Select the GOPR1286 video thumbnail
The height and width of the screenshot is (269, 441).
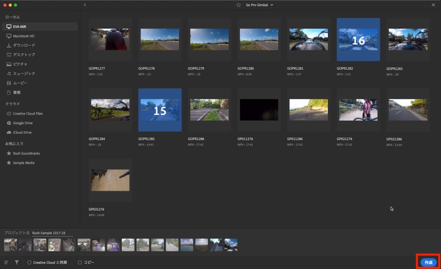pos(209,110)
